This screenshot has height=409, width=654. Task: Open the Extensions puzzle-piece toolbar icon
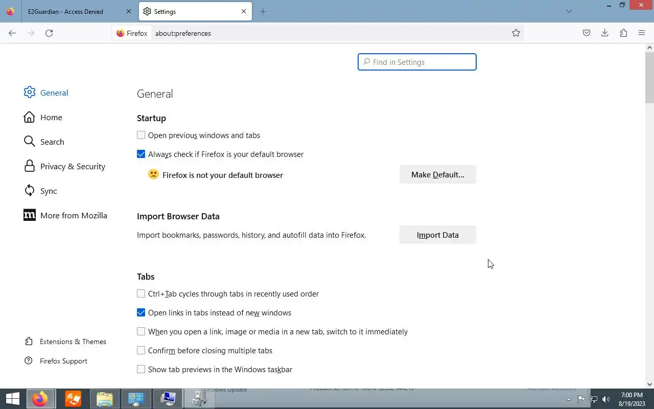click(623, 33)
